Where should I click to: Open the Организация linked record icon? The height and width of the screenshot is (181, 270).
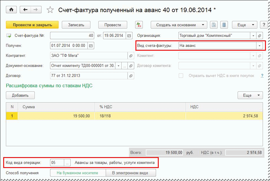(259, 36)
